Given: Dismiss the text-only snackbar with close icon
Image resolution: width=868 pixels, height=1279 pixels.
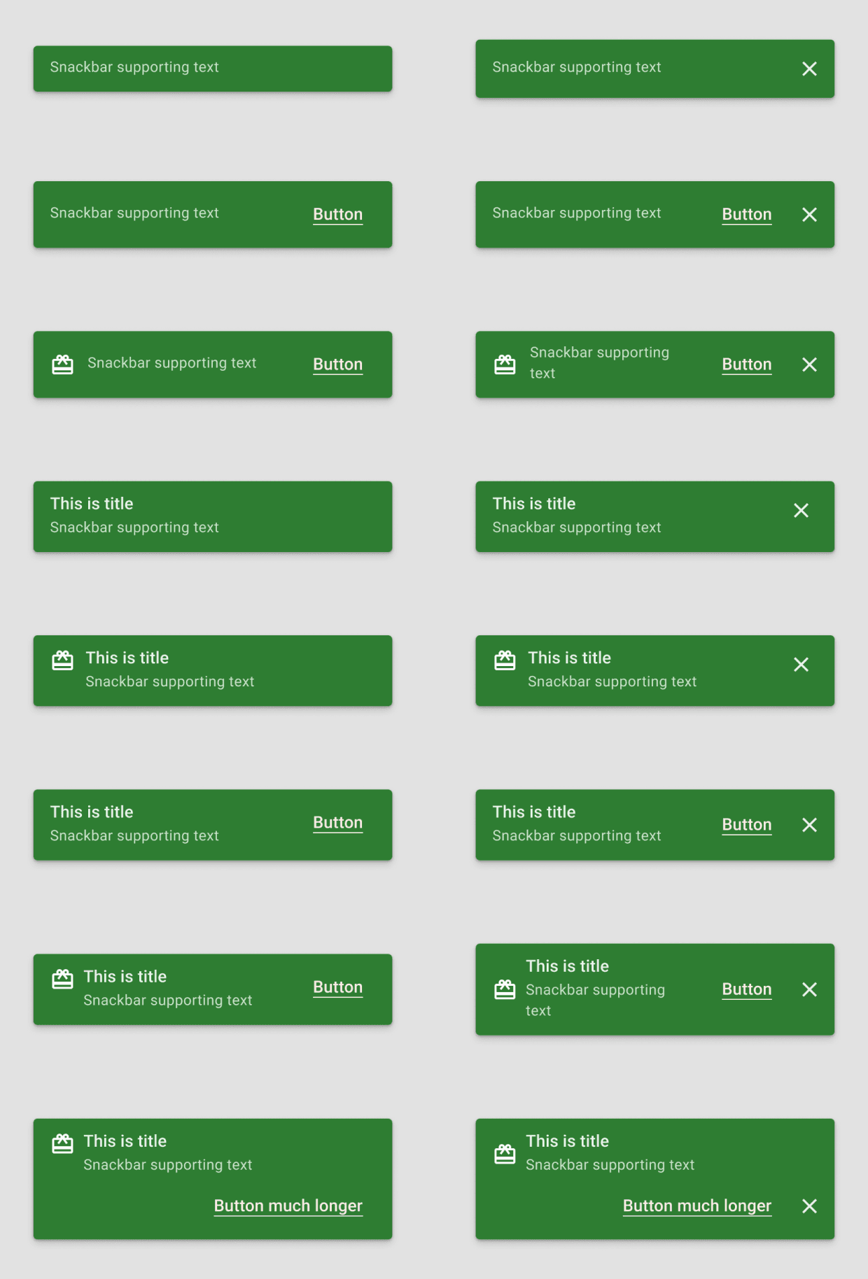Looking at the screenshot, I should [809, 69].
